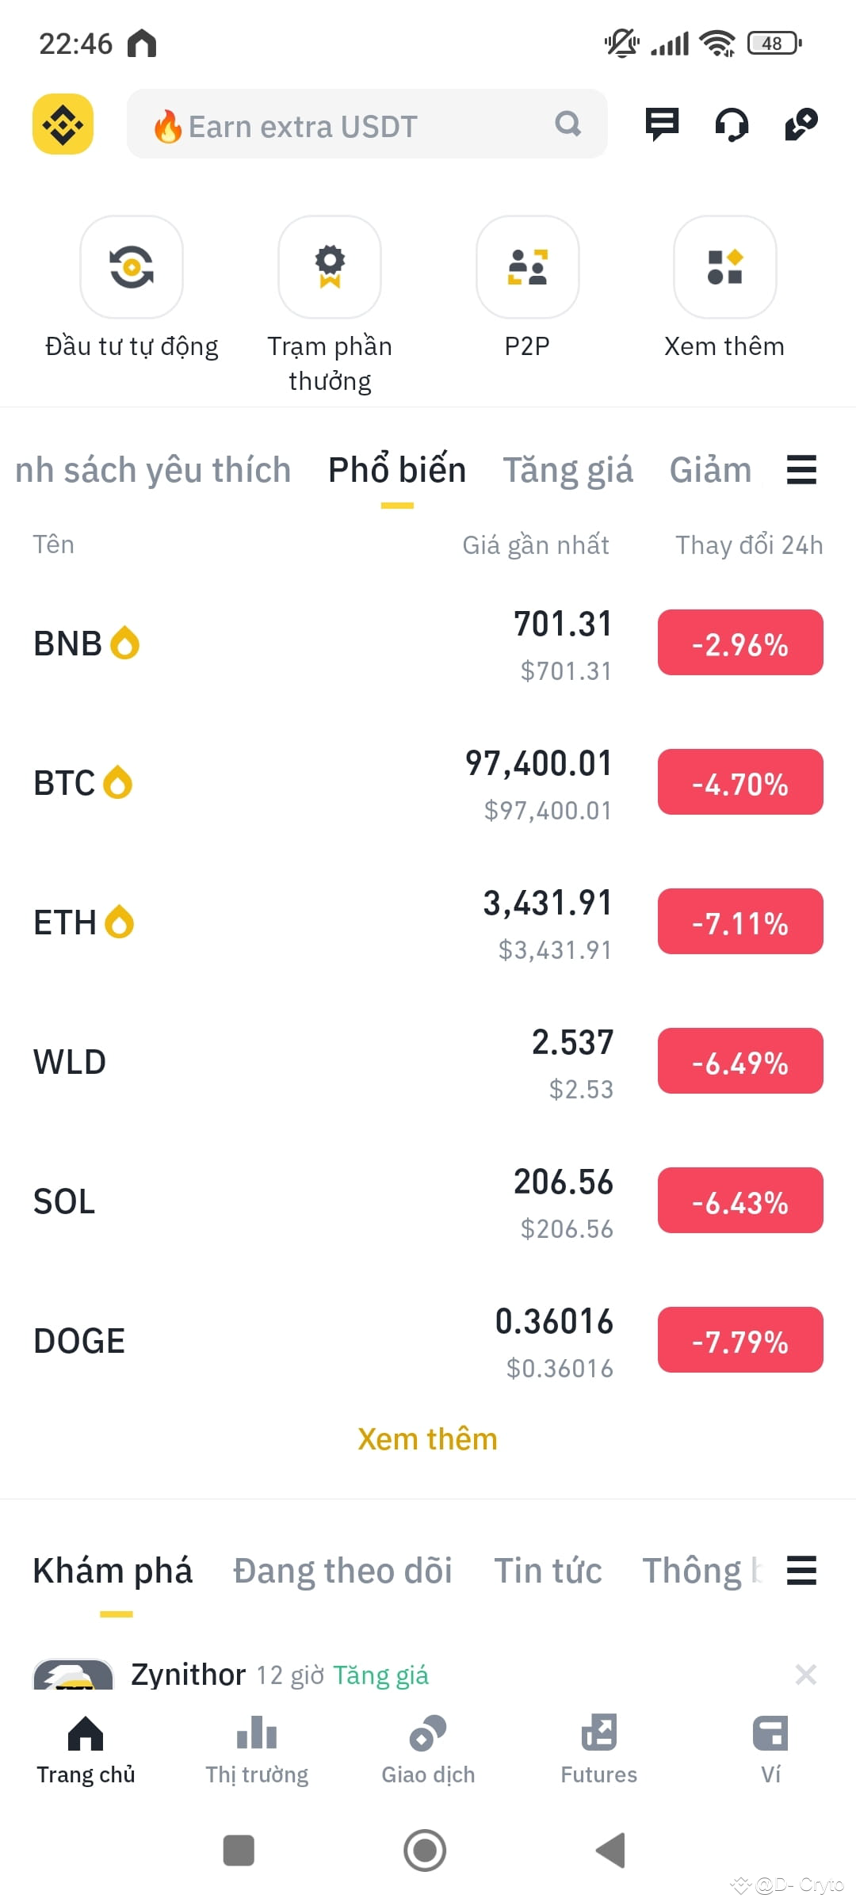Open the P2P trading icon
The image size is (856, 1902).
(527, 267)
